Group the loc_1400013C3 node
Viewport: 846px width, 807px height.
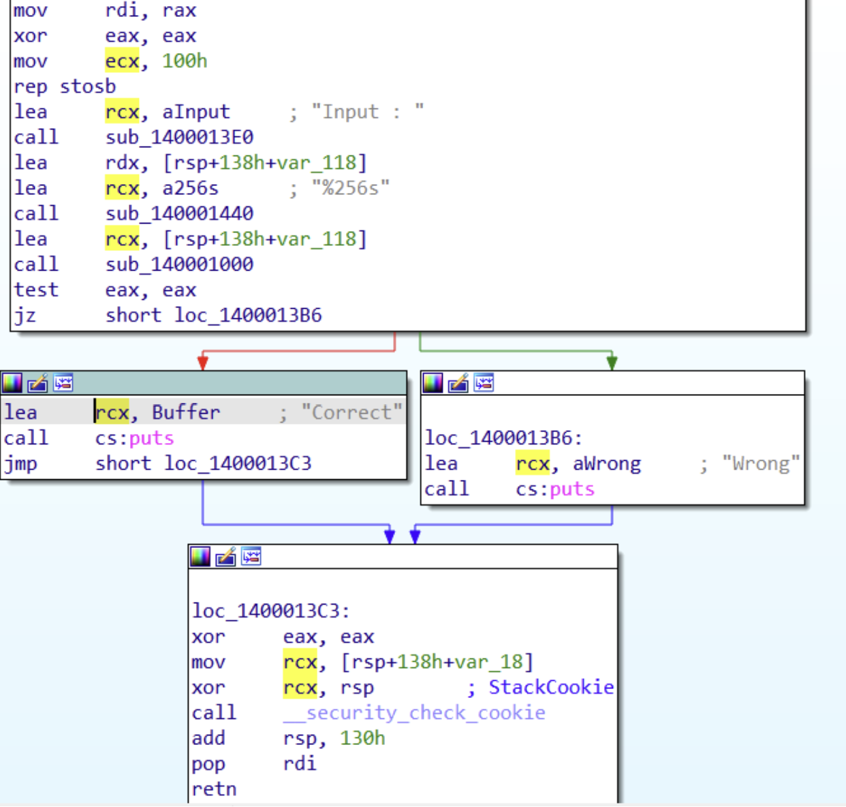(251, 556)
